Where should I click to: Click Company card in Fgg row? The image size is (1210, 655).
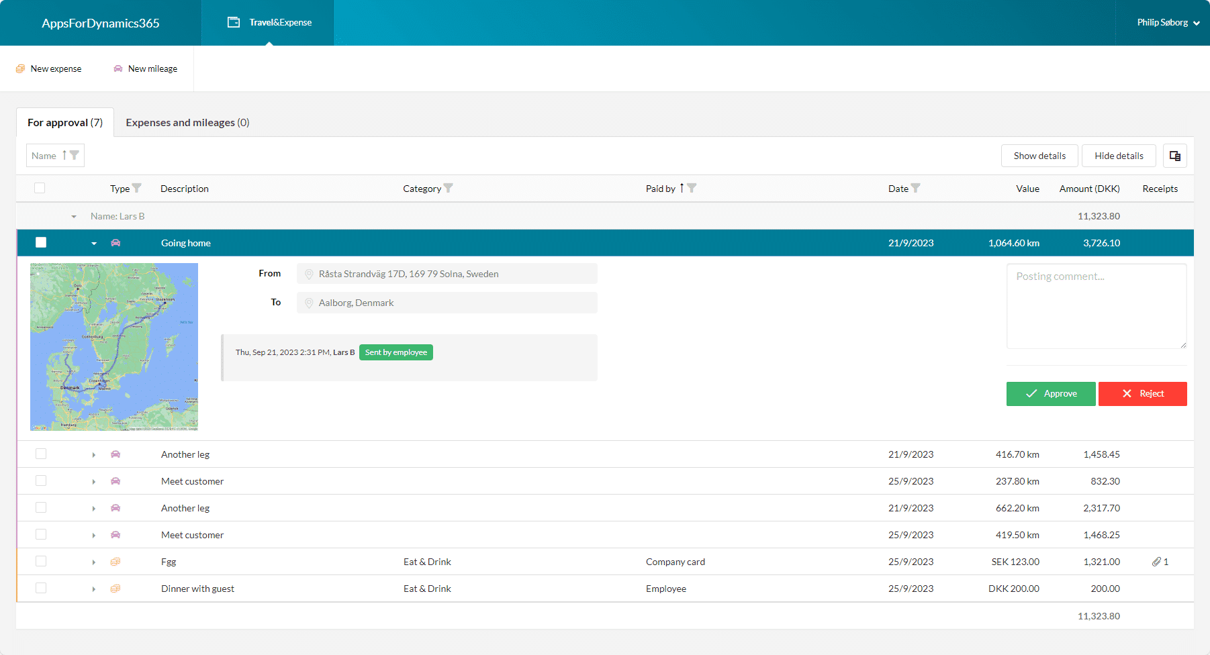pyautogui.click(x=676, y=562)
